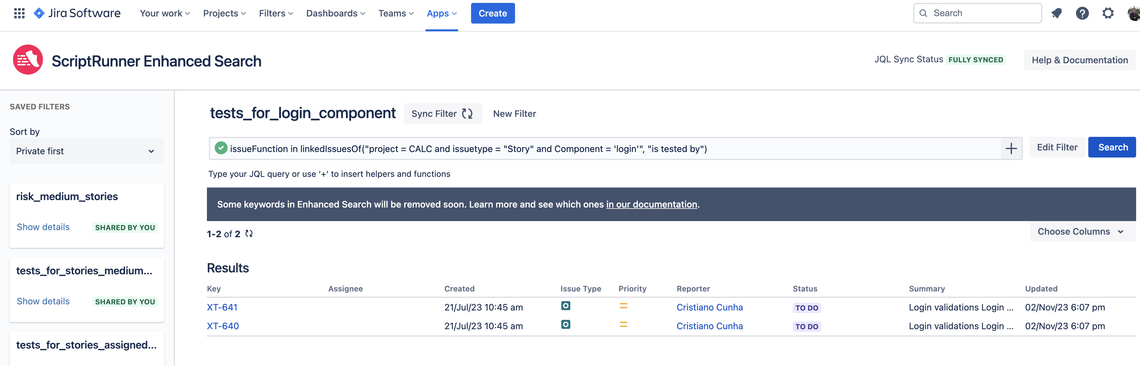Click the medium priority icon for XT-640
The image size is (1140, 366).
click(x=624, y=324)
